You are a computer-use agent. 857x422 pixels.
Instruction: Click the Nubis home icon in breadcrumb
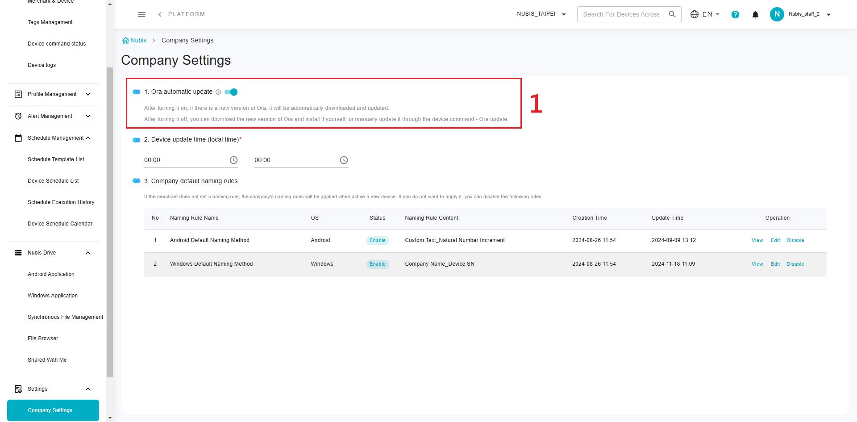pos(125,40)
